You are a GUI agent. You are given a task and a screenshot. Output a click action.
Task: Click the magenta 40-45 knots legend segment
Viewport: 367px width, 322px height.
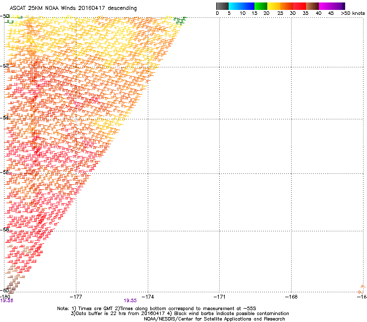pos(325,6)
